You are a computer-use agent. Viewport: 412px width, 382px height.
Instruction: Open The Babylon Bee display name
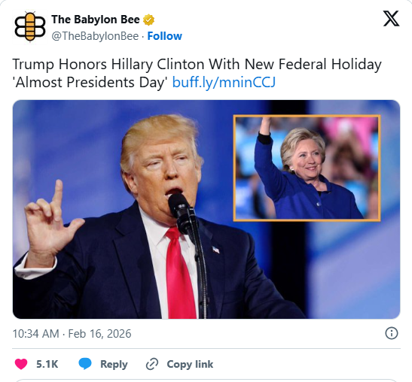click(x=96, y=20)
